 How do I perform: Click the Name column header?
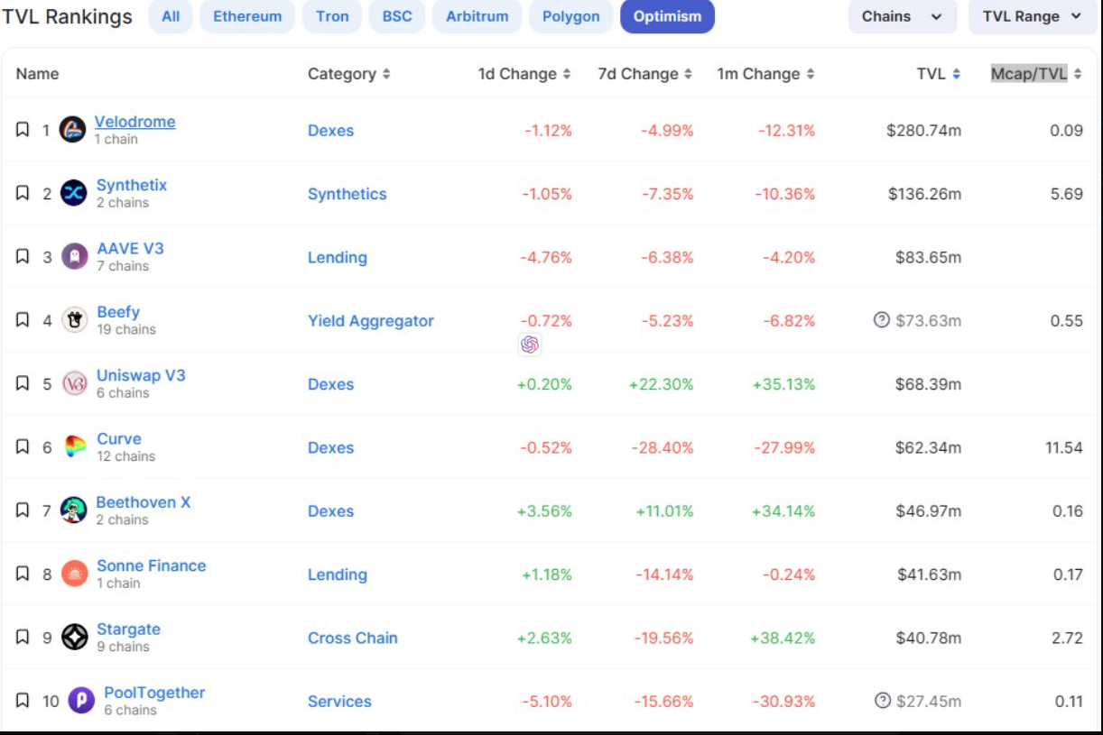(37, 74)
